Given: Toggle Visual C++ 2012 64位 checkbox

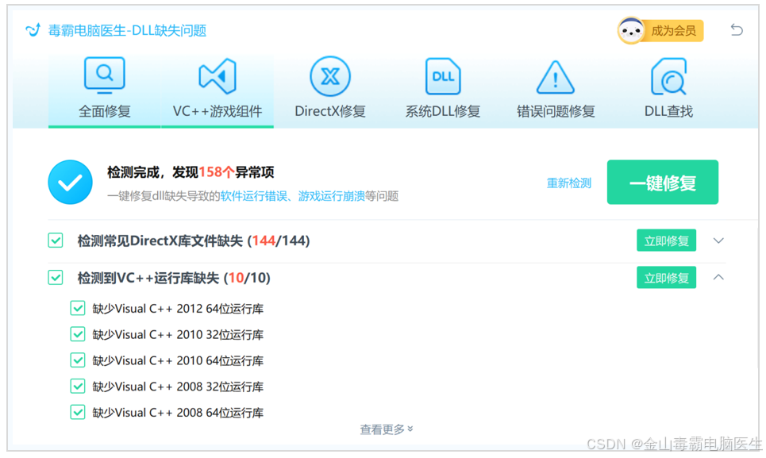Looking at the screenshot, I should 78,308.
